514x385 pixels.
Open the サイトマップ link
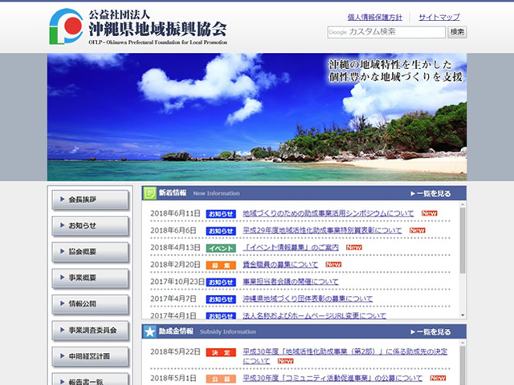pyautogui.click(x=439, y=17)
